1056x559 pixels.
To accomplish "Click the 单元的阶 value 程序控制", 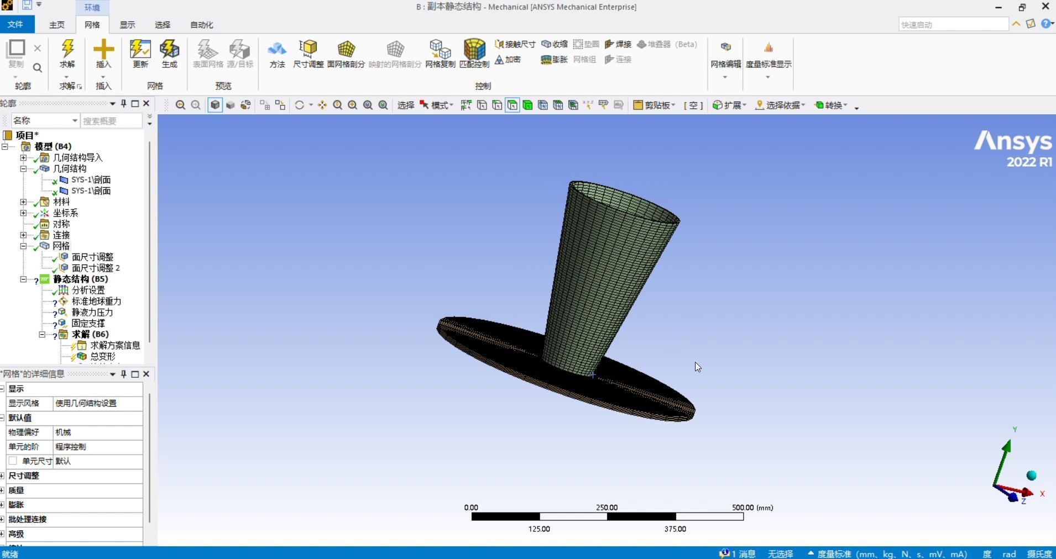I will (98, 446).
